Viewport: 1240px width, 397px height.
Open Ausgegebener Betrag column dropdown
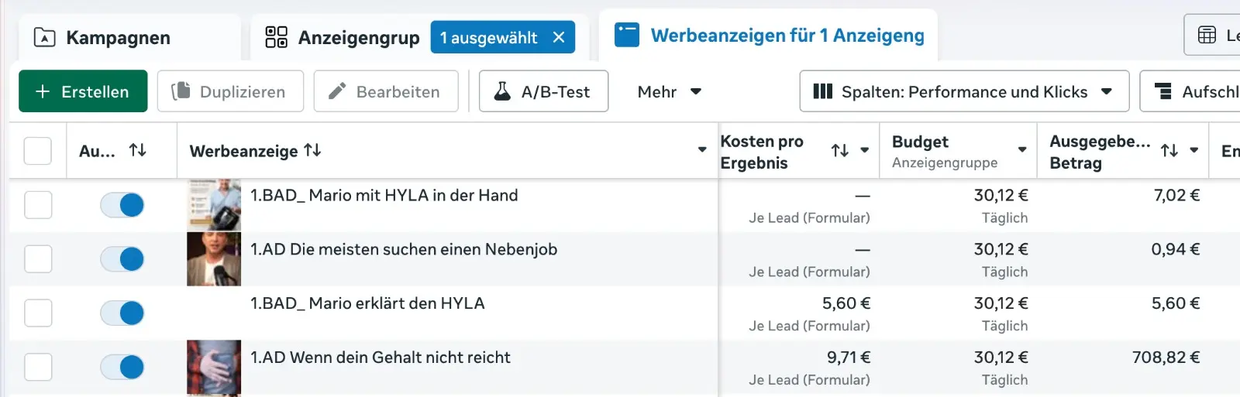click(1194, 151)
